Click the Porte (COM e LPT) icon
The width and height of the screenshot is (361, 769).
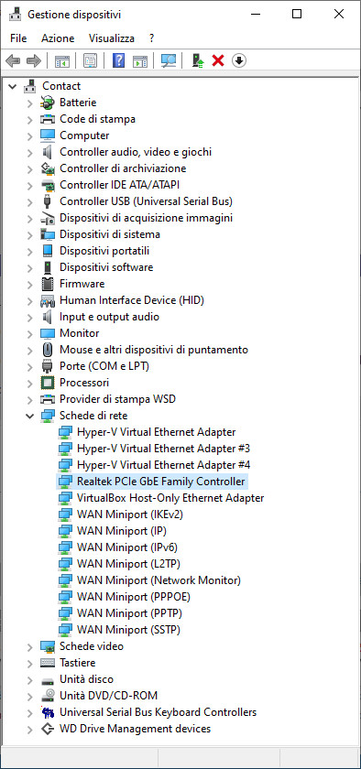pyautogui.click(x=48, y=366)
